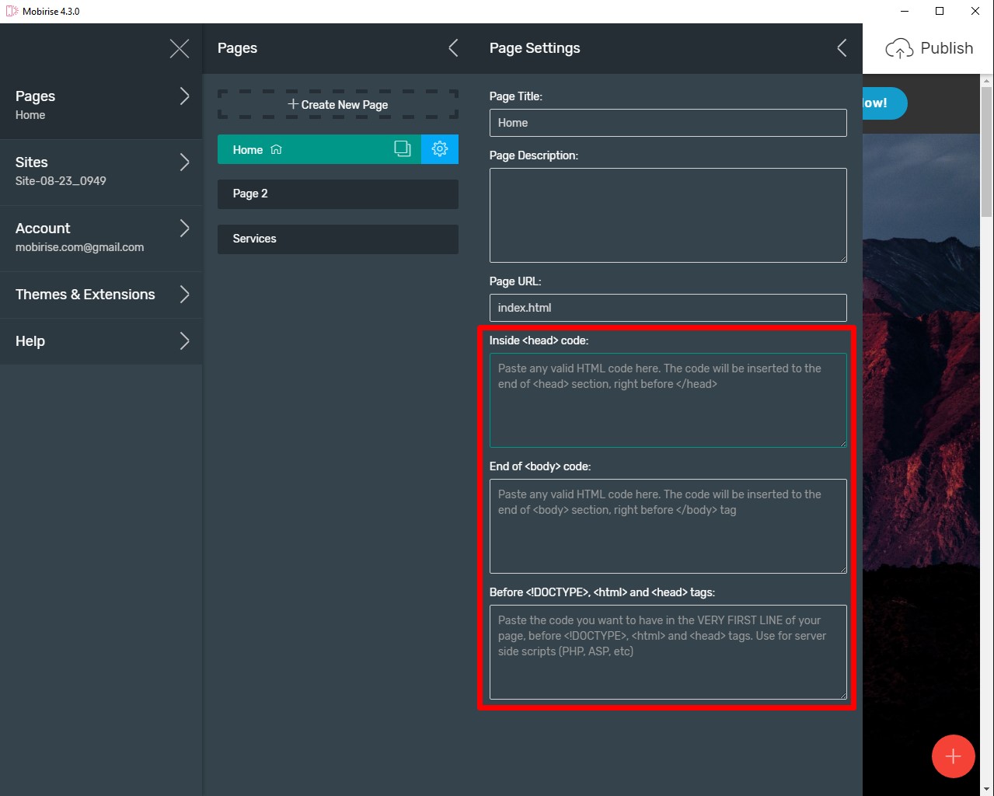
Task: Collapse the Page Settings panel
Action: pos(840,47)
